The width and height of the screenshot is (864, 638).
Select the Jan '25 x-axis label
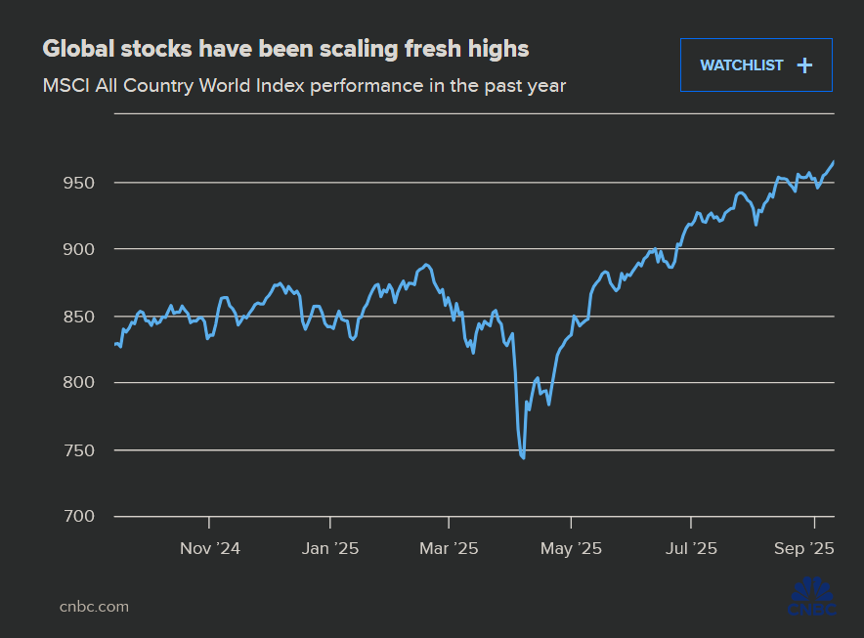(330, 548)
